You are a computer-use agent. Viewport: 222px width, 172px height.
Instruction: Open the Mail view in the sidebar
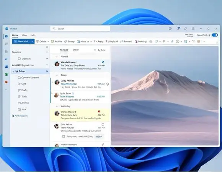(6, 36)
